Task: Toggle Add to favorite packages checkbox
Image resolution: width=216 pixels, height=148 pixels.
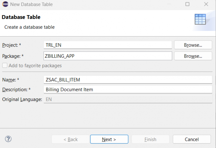Action: click(5, 66)
